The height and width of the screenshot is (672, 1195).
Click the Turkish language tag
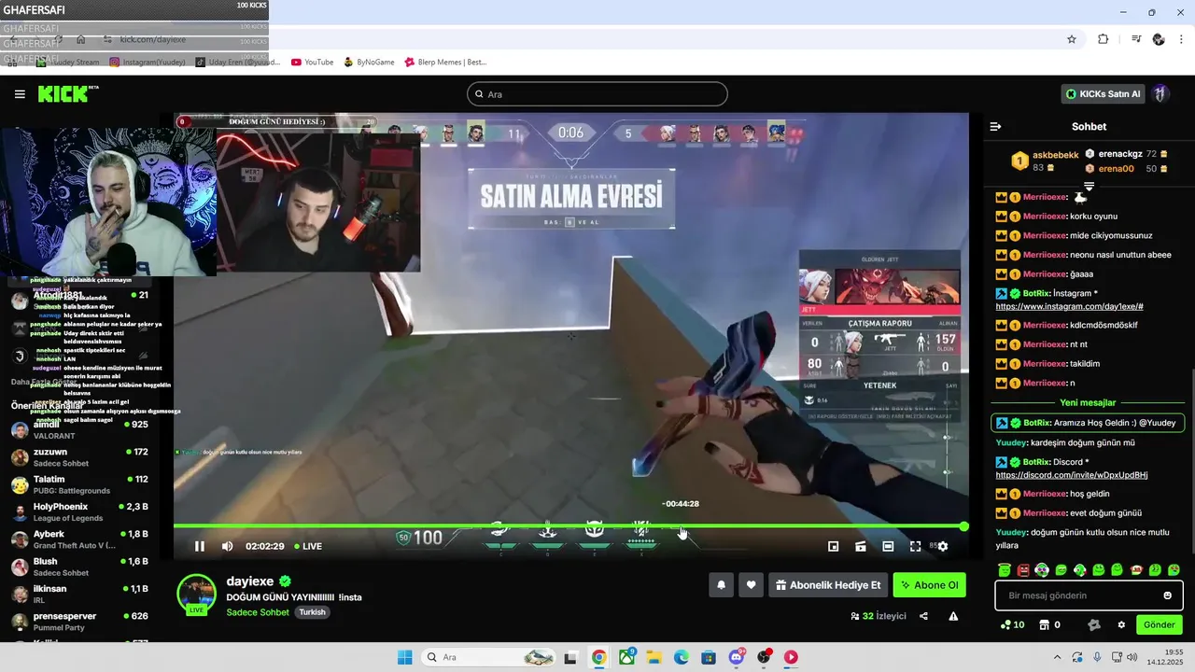point(312,612)
